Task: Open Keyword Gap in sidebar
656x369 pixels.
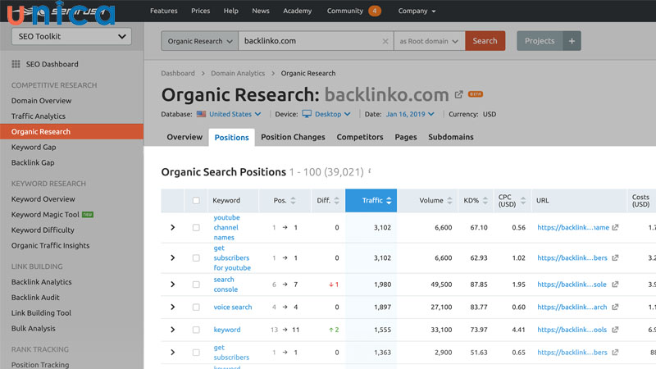Action: (34, 148)
